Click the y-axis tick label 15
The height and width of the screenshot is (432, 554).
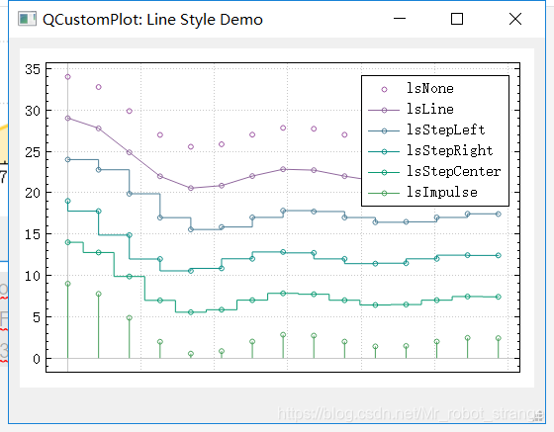[x=33, y=234]
